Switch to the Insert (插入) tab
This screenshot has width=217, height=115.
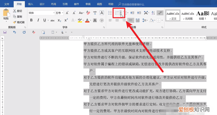(x=31, y=4)
